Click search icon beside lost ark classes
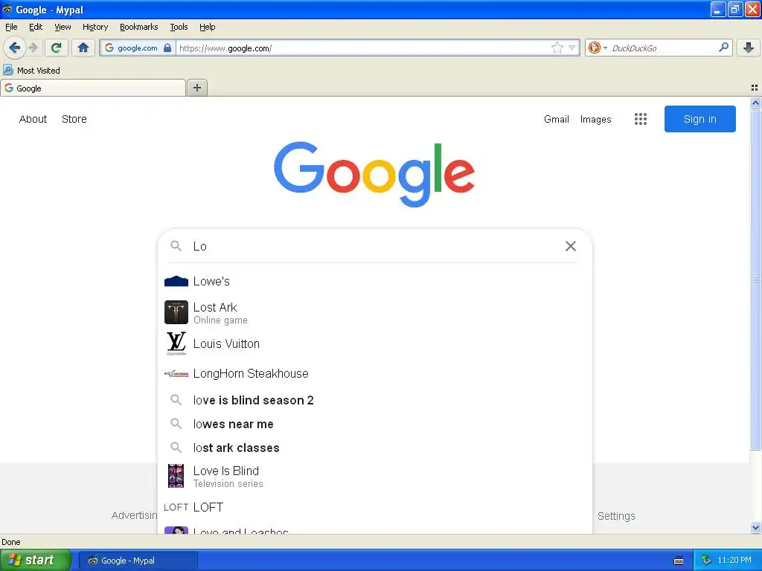Viewport: 762px width, 571px height. point(176,447)
